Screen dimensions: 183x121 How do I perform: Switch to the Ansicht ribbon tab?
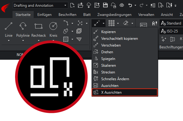(167, 15)
